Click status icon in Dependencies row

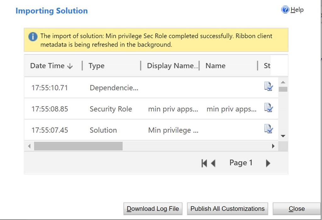pyautogui.click(x=268, y=86)
